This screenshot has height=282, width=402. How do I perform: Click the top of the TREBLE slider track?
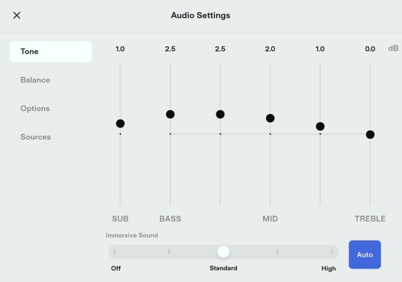[371, 65]
